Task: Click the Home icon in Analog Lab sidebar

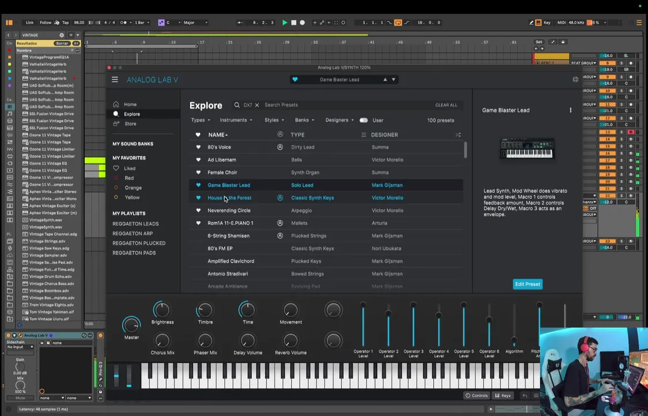Action: 116,104
